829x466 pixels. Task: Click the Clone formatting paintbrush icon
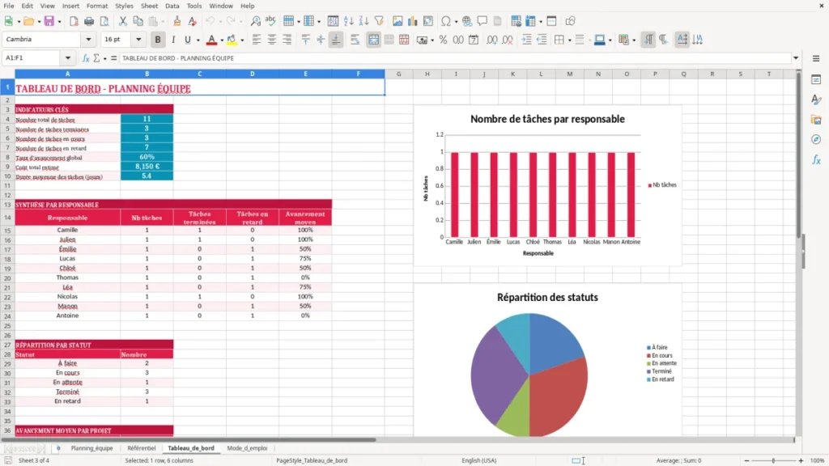click(177, 21)
